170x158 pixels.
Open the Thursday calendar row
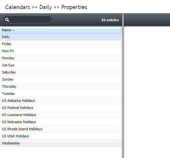[61, 86]
